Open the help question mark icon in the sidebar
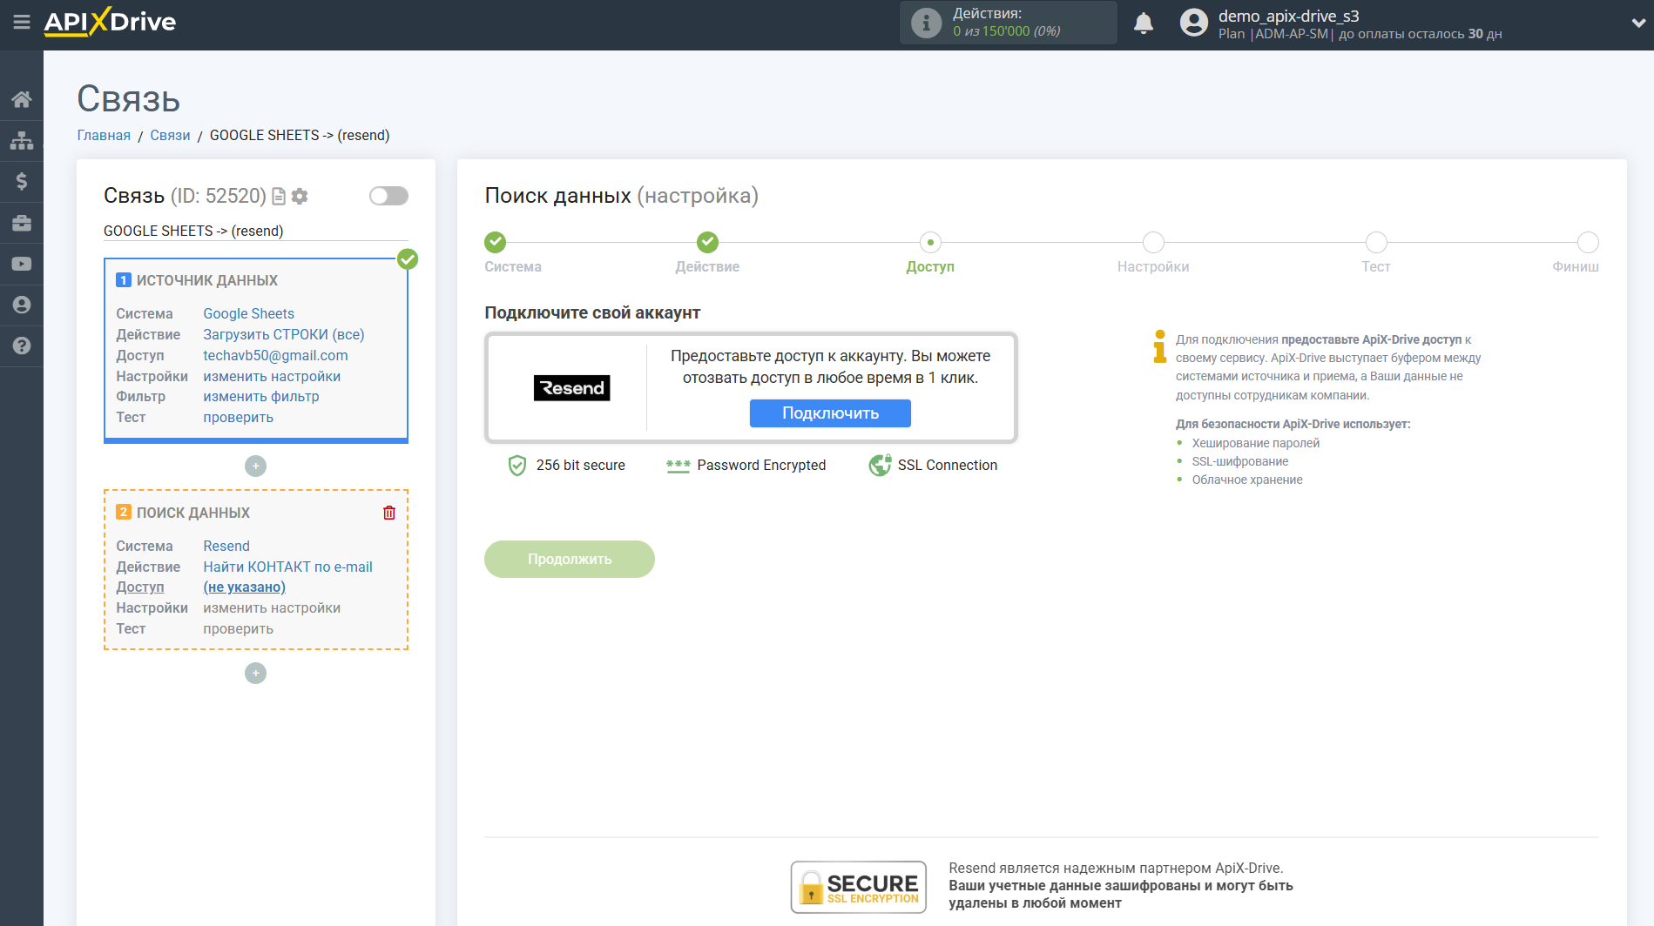1654x926 pixels. 21,346
